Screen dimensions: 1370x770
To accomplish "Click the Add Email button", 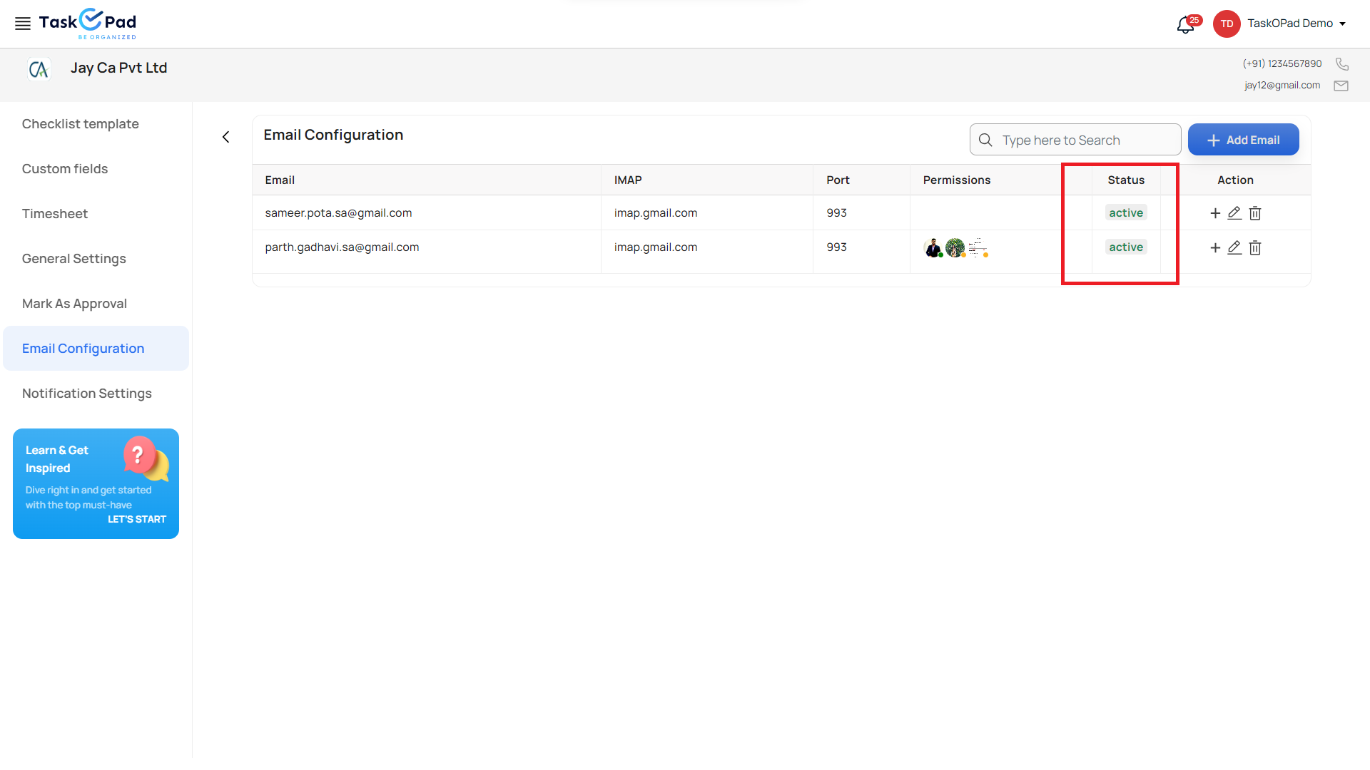I will (x=1243, y=140).
